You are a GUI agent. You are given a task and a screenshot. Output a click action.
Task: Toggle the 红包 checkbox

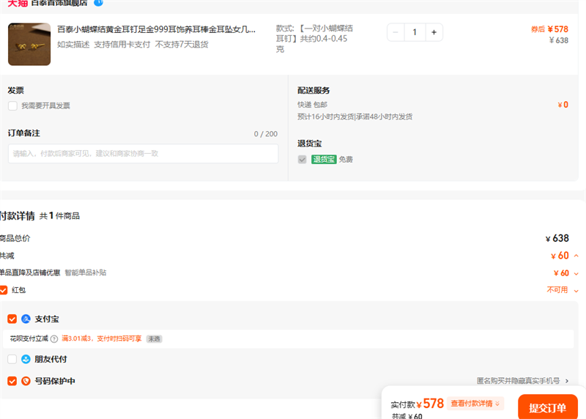(4, 290)
